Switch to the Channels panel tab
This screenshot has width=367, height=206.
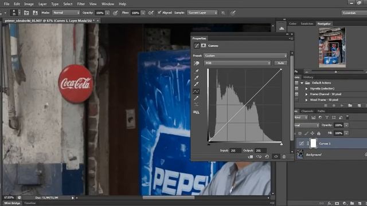(307, 111)
